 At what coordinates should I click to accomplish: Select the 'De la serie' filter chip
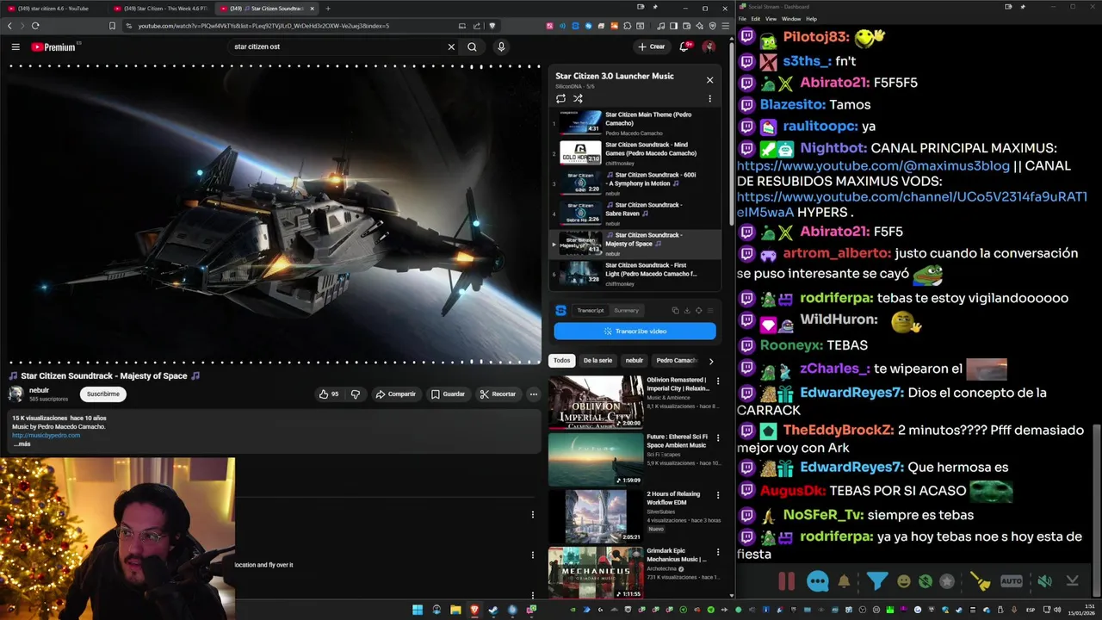click(597, 361)
